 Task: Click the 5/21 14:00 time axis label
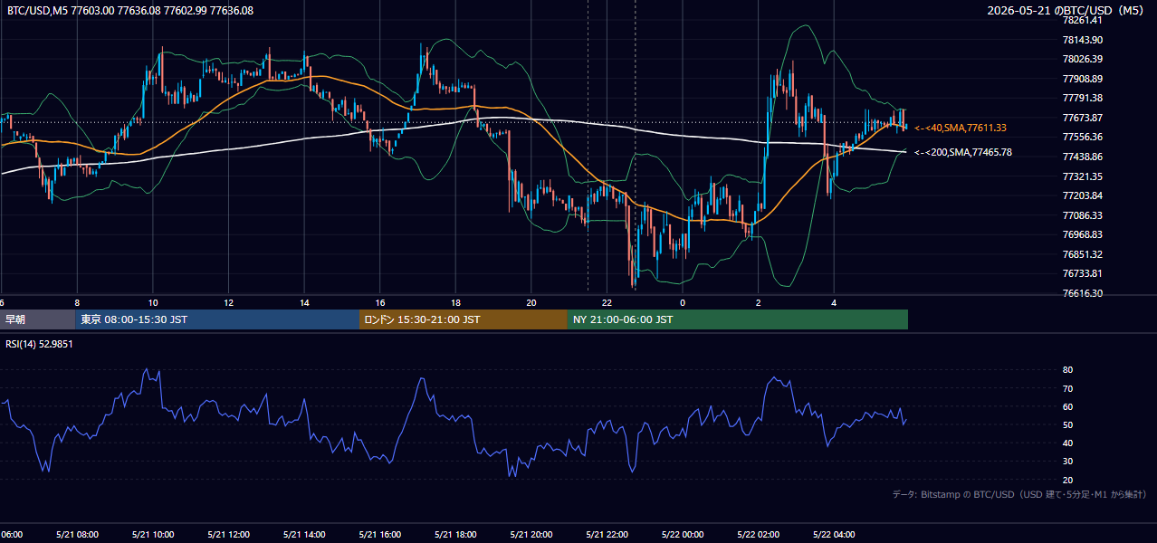coord(304,535)
